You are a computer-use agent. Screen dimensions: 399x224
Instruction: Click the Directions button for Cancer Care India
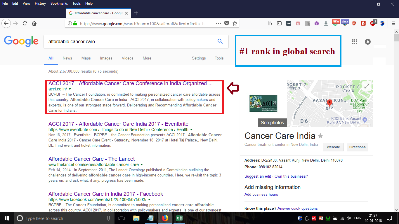tap(357, 147)
